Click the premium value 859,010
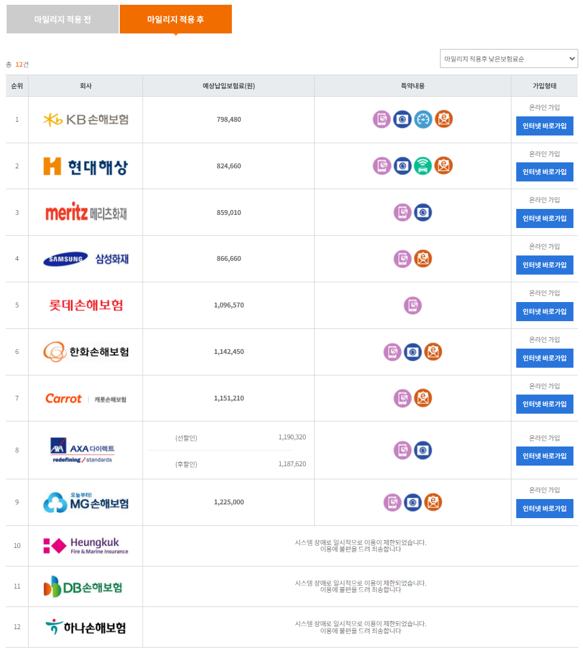 coord(229,213)
